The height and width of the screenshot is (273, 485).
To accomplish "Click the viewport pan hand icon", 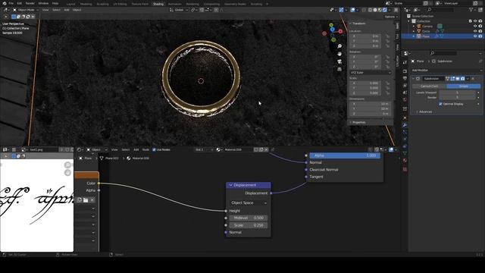I will point(339,54).
